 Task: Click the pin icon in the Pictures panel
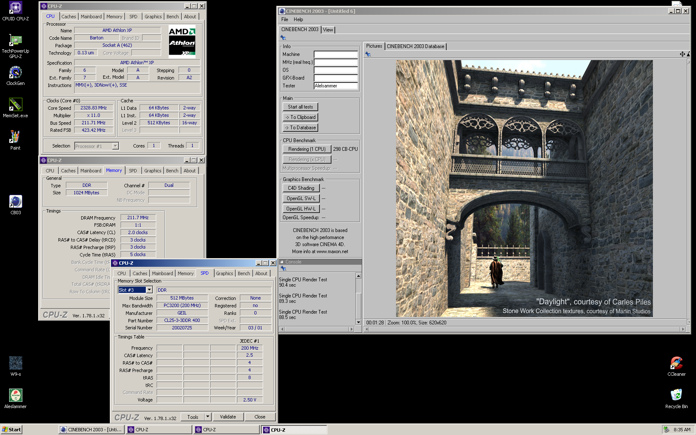click(368, 54)
